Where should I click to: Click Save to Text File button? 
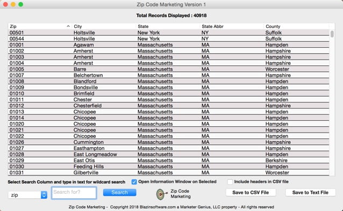coord(310,192)
